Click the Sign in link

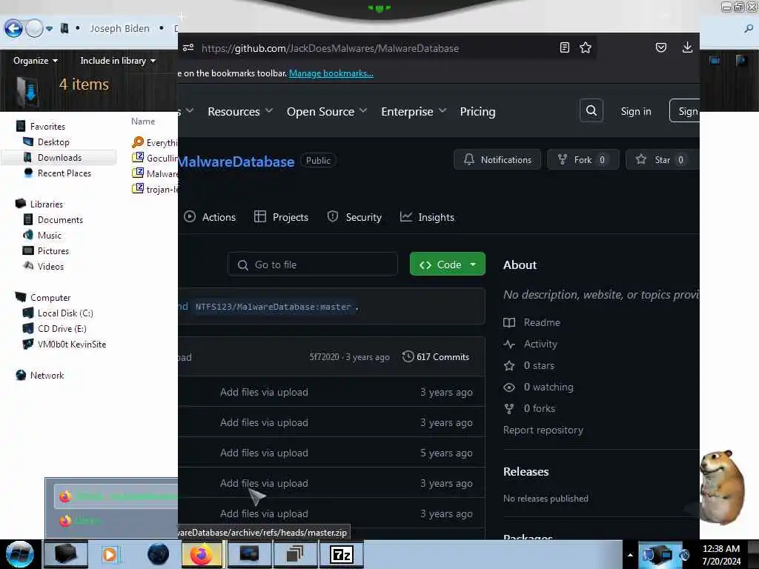tap(635, 111)
